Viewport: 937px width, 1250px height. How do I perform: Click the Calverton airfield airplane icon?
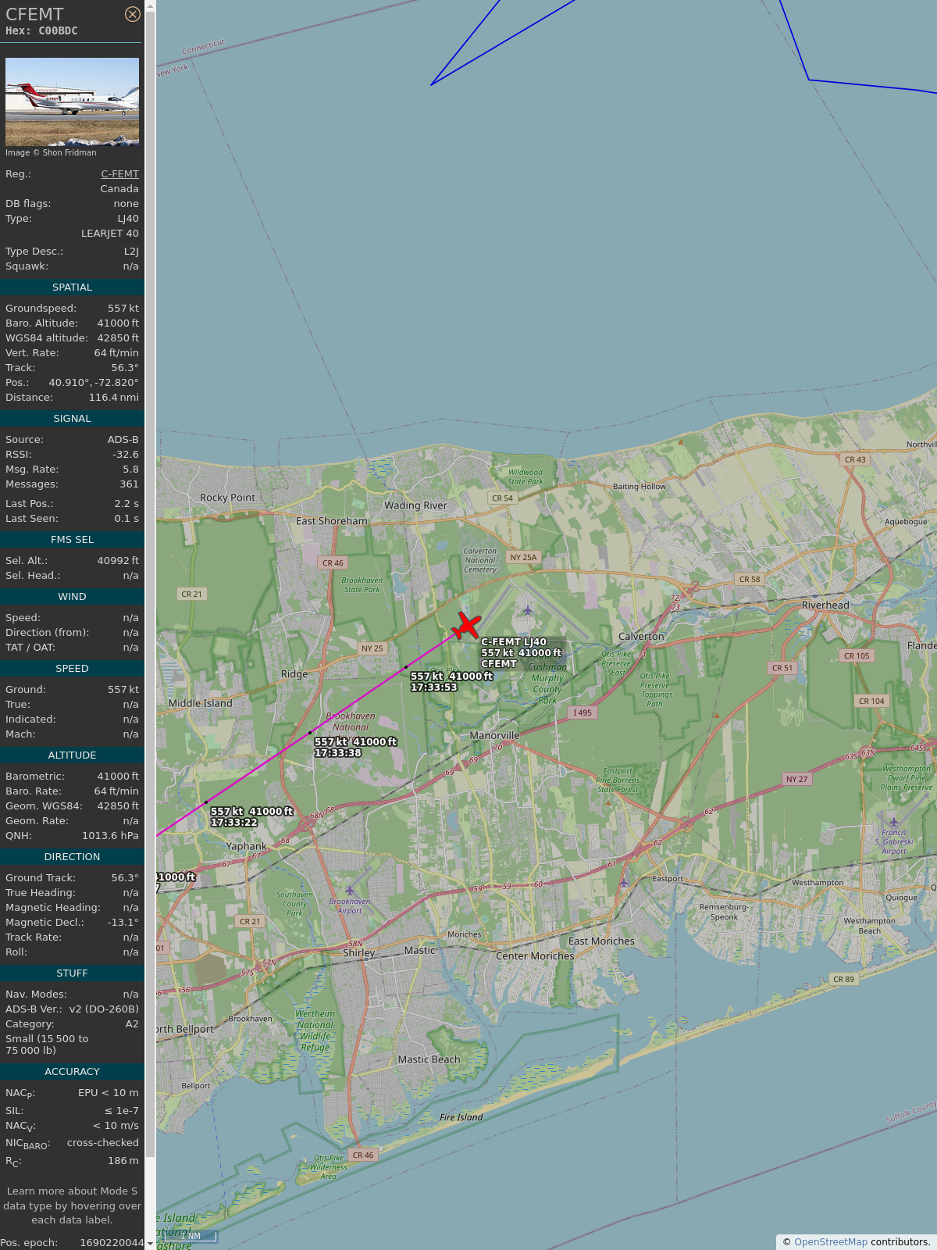point(528,610)
